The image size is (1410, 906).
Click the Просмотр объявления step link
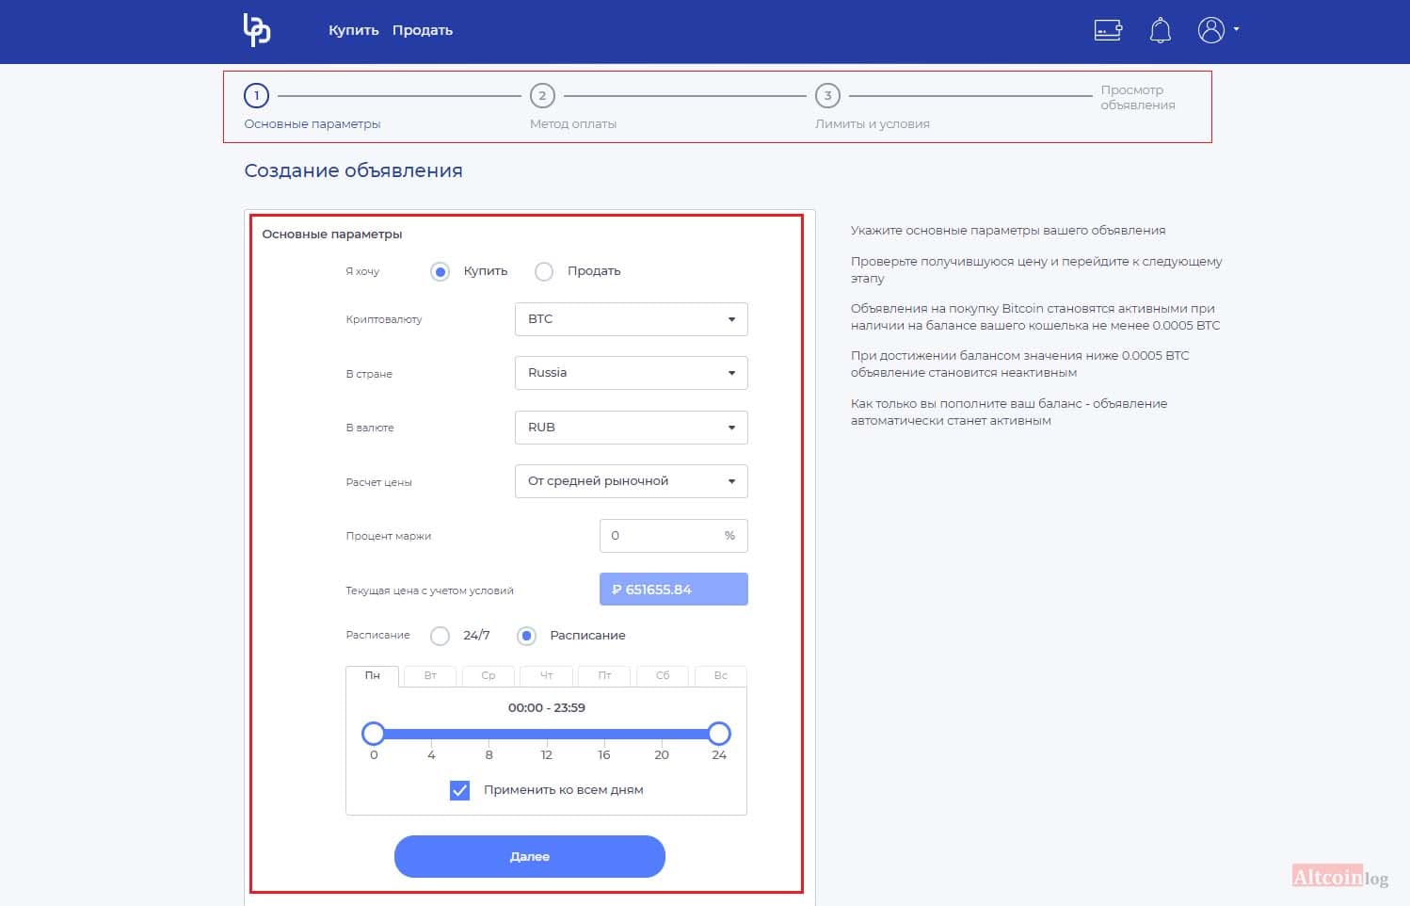pos(1138,97)
